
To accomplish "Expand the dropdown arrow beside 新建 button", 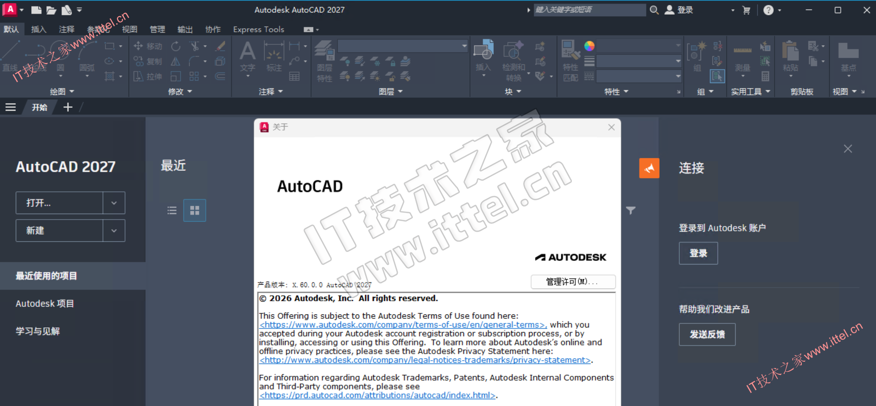I will coord(114,231).
